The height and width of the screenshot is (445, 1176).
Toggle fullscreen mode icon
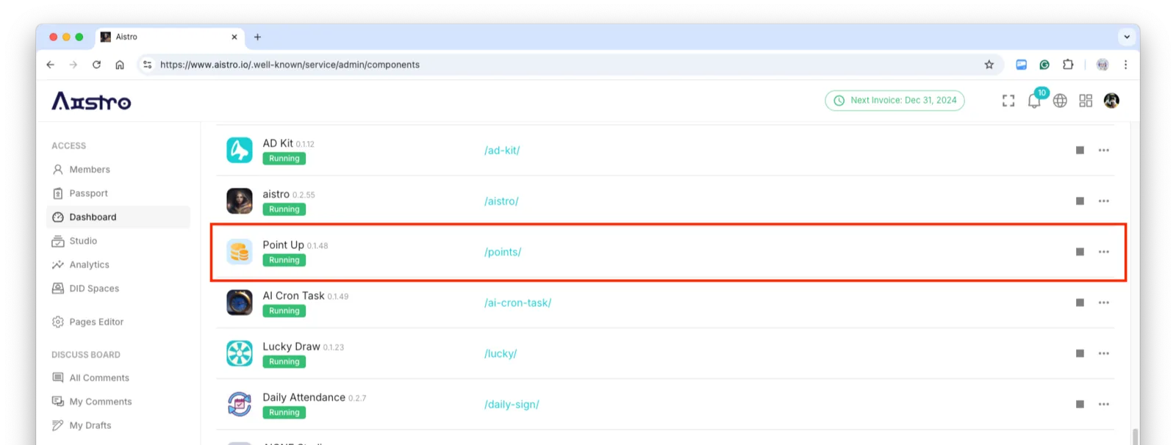pos(1008,101)
